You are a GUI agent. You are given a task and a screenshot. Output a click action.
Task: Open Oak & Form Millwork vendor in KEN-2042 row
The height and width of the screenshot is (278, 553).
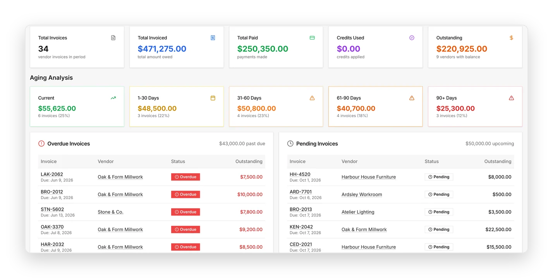pyautogui.click(x=364, y=230)
